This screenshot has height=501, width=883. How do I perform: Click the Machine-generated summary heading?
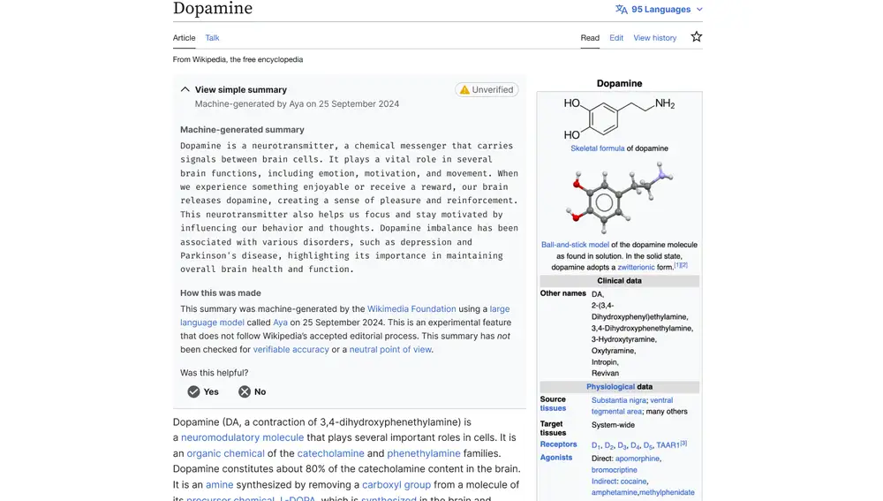(x=242, y=130)
